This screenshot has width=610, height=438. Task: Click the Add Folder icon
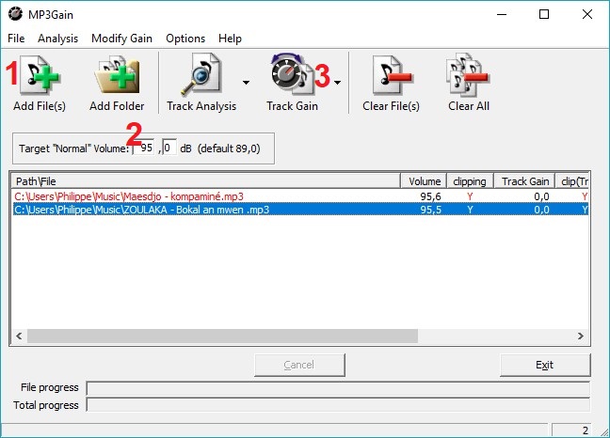tap(117, 75)
